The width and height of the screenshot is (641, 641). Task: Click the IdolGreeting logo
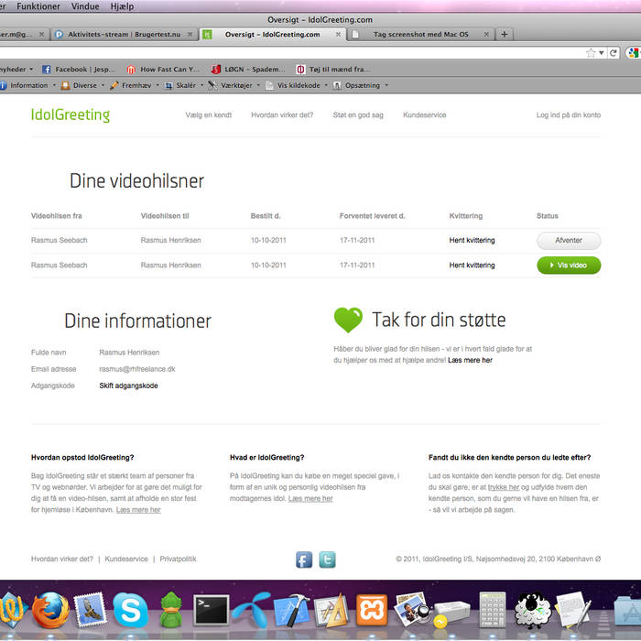click(71, 115)
